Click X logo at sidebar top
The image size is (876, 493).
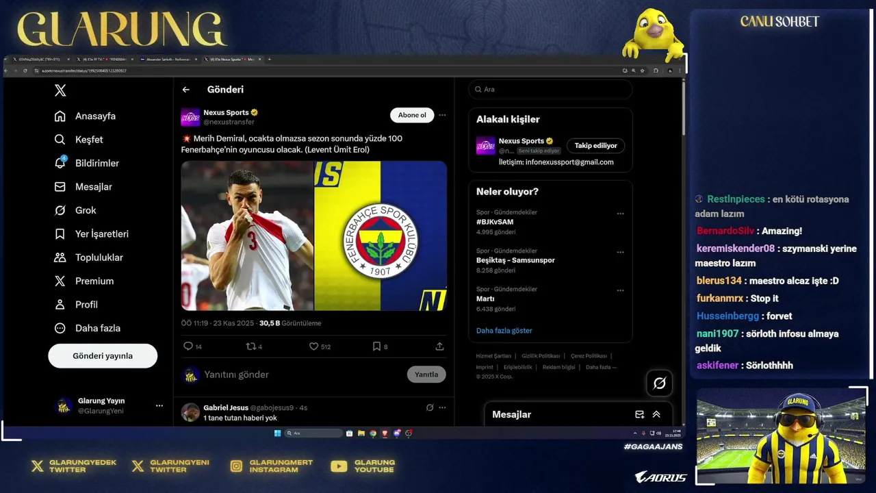[x=60, y=90]
